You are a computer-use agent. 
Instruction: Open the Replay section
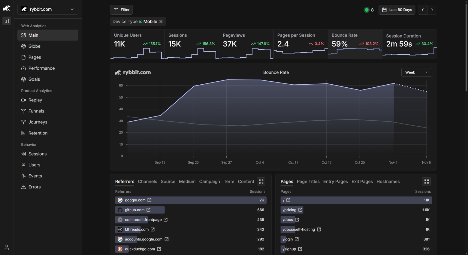(x=35, y=100)
